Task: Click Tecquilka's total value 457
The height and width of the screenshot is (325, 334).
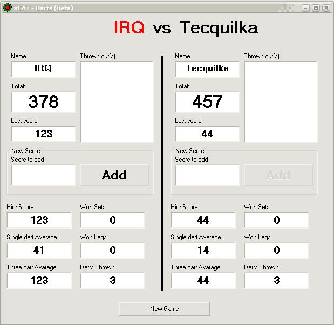Action: click(x=208, y=102)
